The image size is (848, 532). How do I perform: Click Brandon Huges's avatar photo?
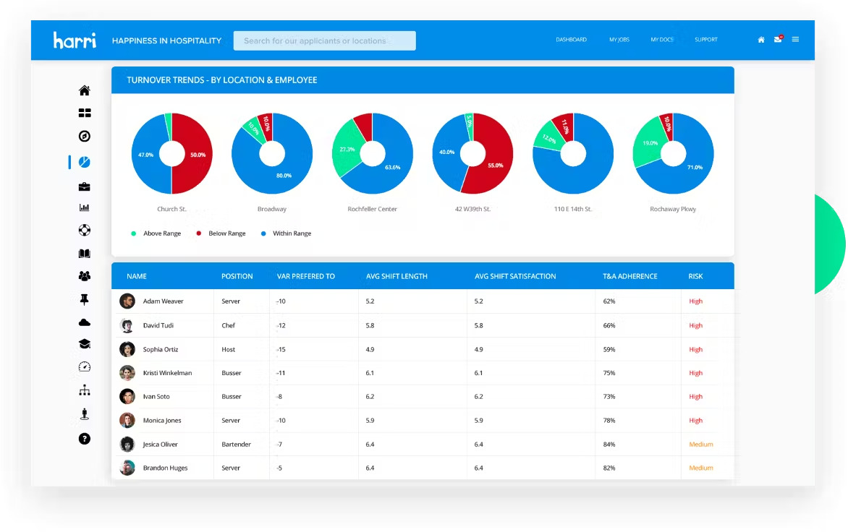(x=127, y=468)
